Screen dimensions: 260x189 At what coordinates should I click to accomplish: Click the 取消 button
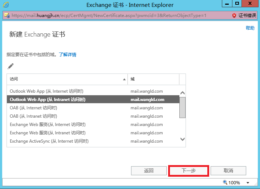(228, 171)
